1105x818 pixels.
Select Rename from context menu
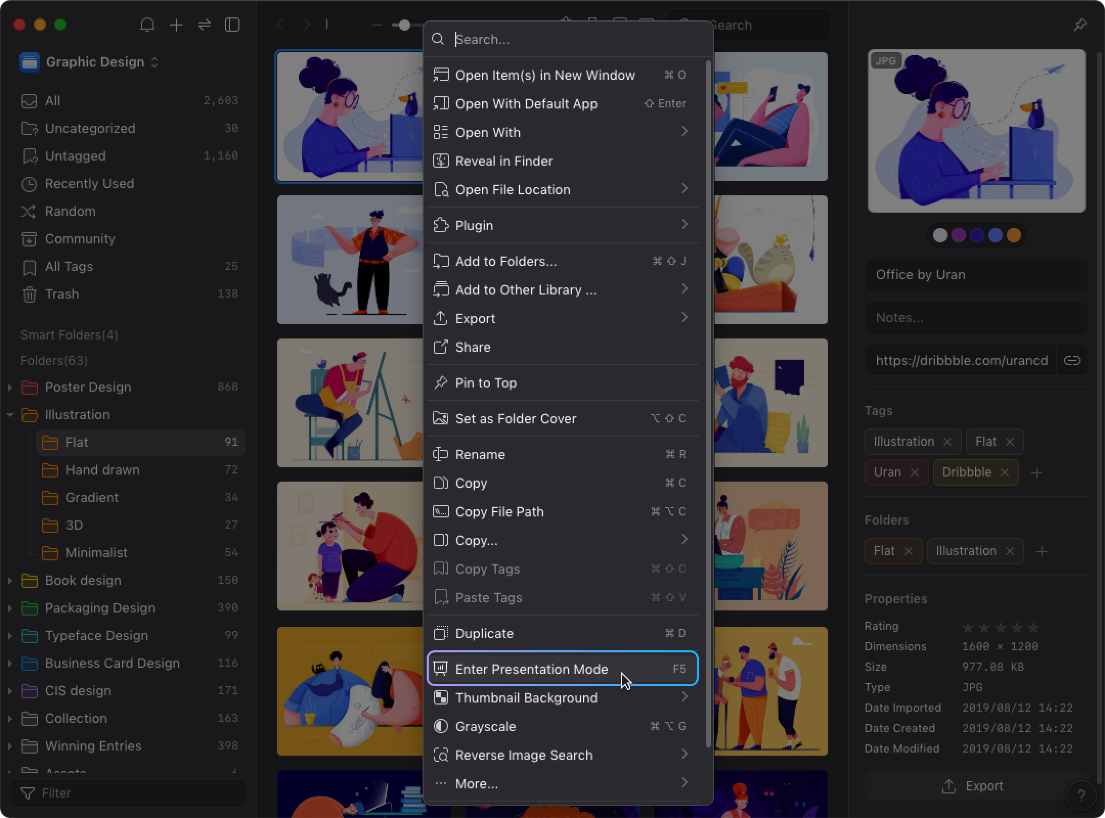480,453
